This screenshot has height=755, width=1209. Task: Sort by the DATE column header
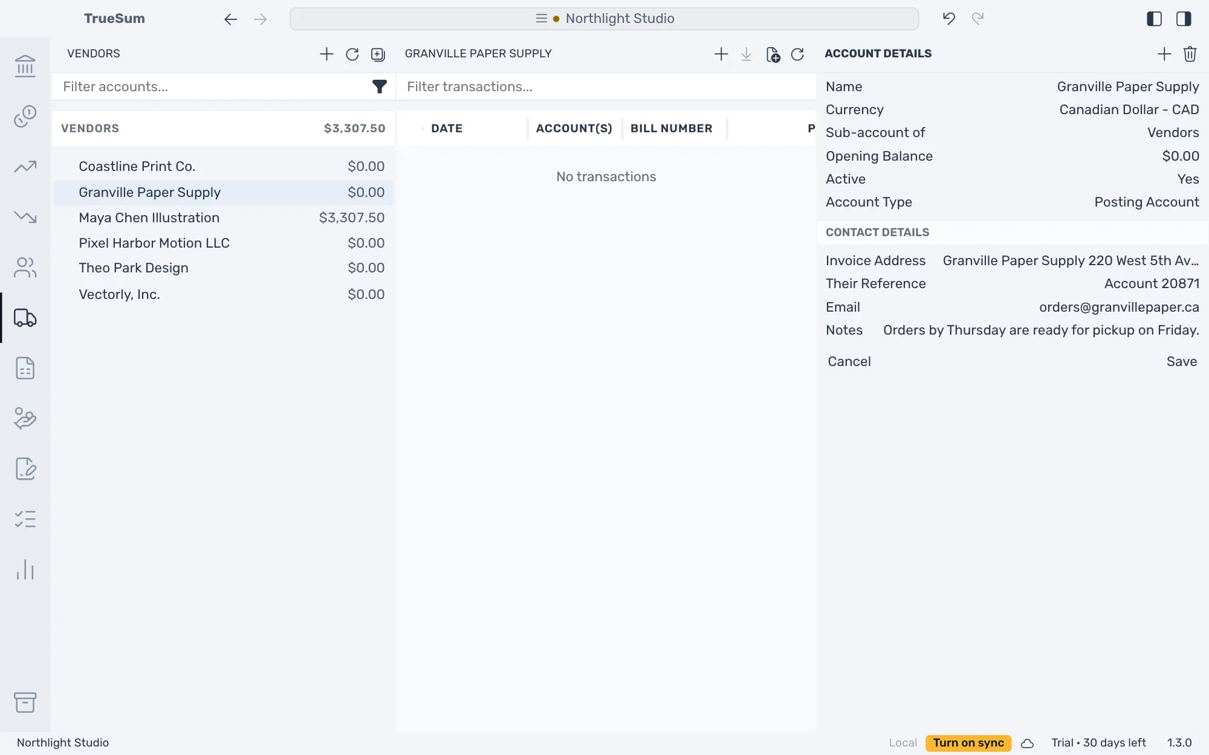pyautogui.click(x=447, y=128)
